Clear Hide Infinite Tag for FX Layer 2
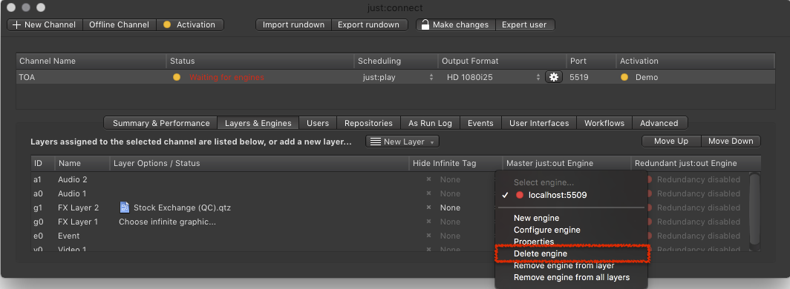Image resolution: width=790 pixels, height=289 pixels. pos(428,207)
